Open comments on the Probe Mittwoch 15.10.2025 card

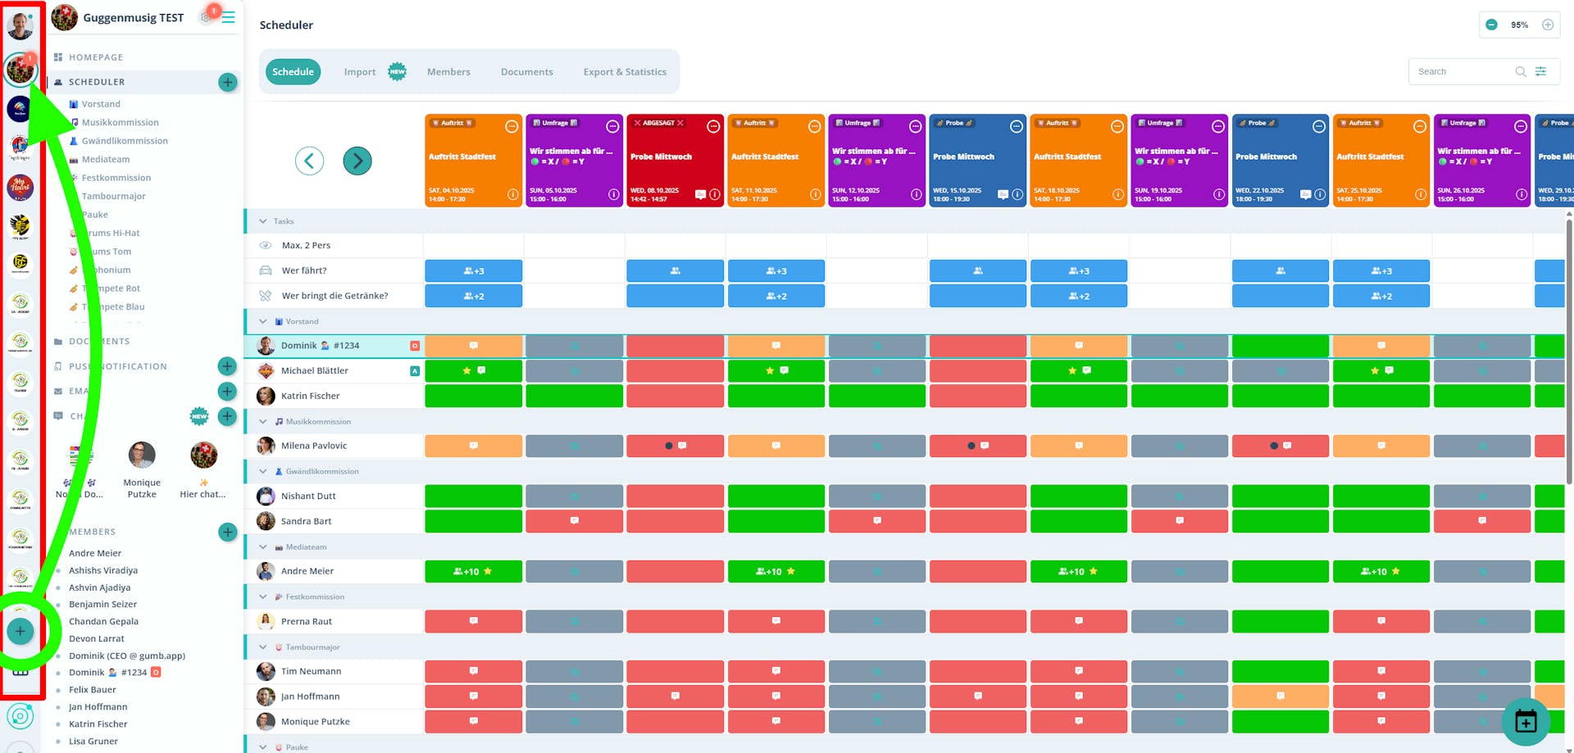1003,194
